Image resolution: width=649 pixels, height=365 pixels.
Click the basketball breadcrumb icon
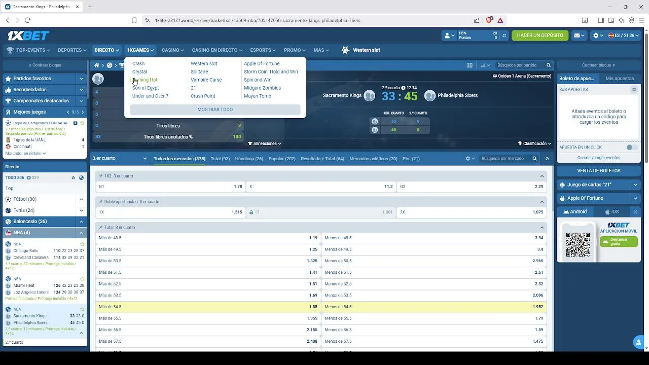coord(110,65)
